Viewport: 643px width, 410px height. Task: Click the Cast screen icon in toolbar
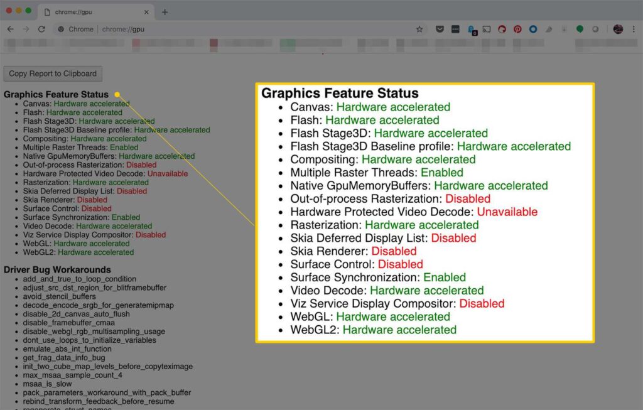[x=487, y=29]
